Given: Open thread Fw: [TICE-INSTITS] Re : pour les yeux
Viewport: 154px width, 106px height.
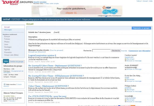Looking at the screenshot, I should pos(47,96).
